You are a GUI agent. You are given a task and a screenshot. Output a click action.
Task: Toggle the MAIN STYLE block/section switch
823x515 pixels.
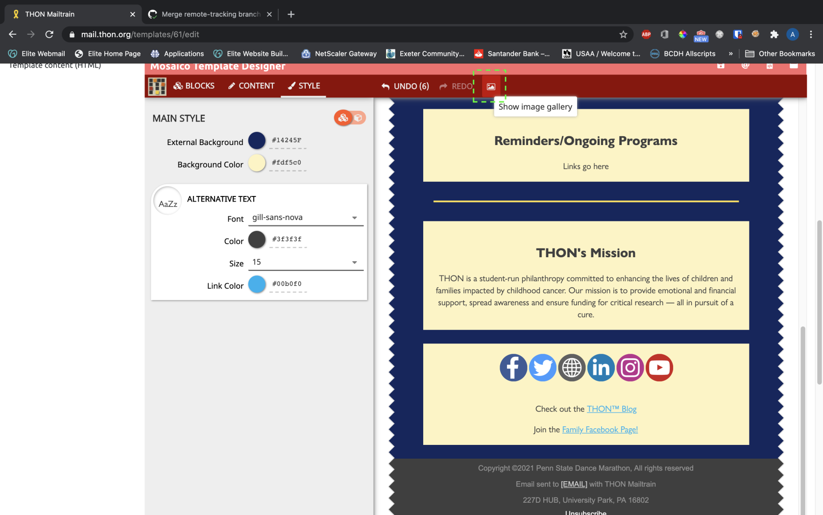pos(350,118)
